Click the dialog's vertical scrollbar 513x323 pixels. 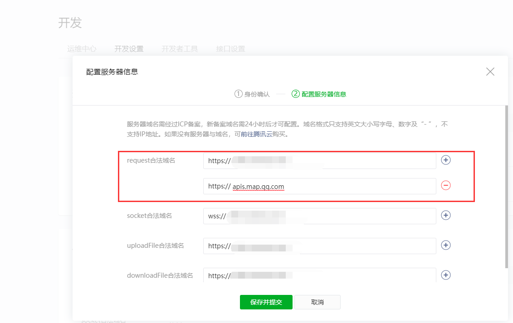(506, 186)
